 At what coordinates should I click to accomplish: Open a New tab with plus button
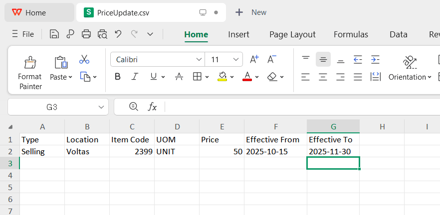coord(239,12)
